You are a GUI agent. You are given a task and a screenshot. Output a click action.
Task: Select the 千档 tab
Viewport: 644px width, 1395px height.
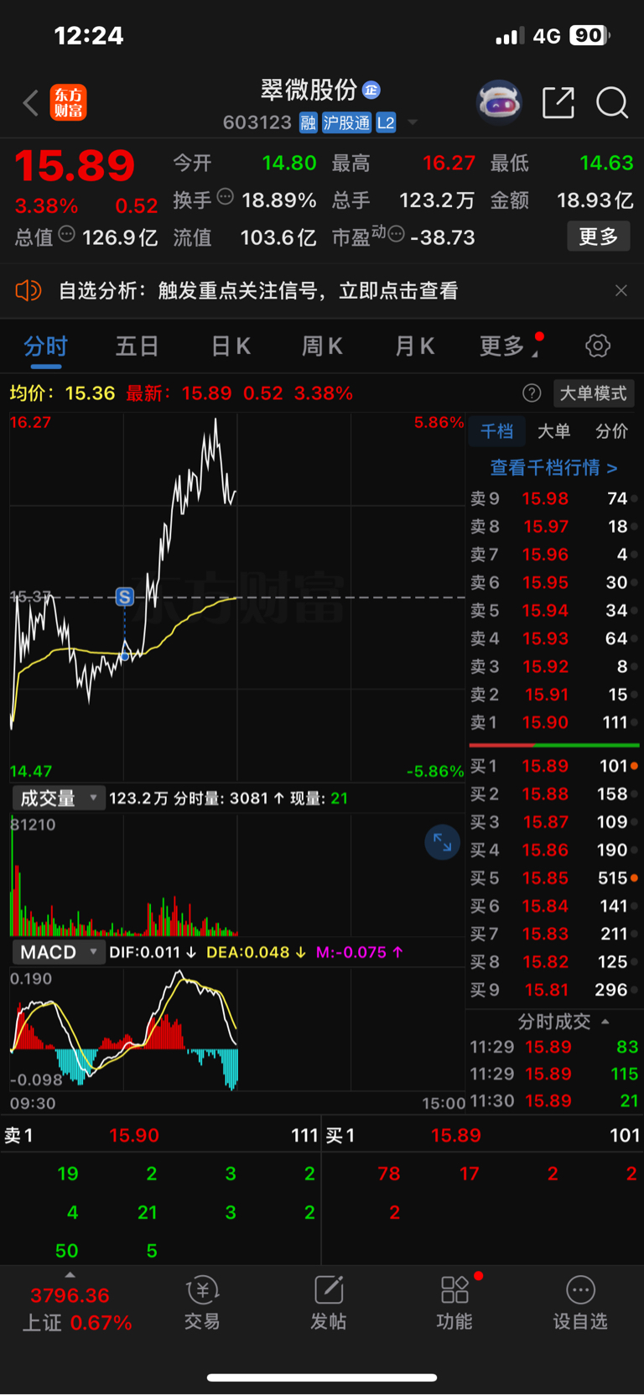496,431
